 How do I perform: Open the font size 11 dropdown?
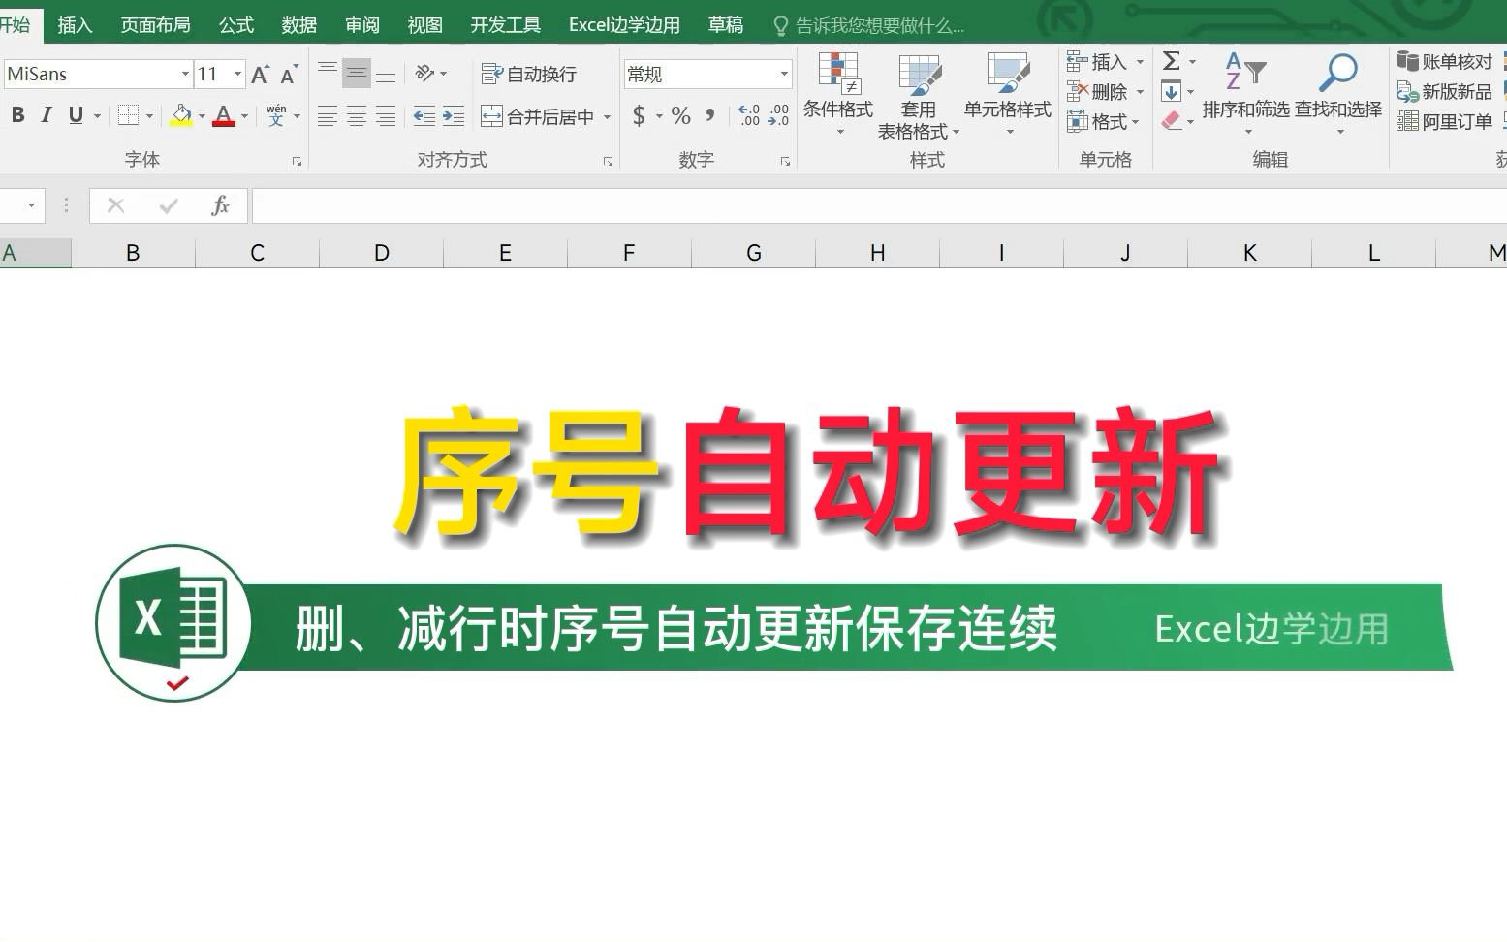(235, 73)
